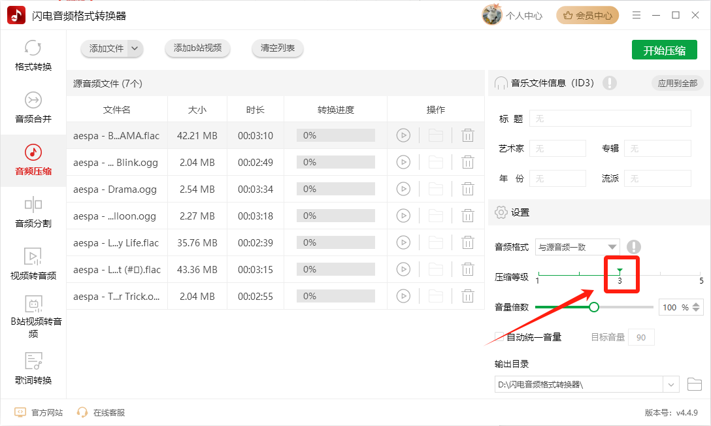Open 在线客服 headset icon
The image size is (711, 426).
tap(82, 412)
